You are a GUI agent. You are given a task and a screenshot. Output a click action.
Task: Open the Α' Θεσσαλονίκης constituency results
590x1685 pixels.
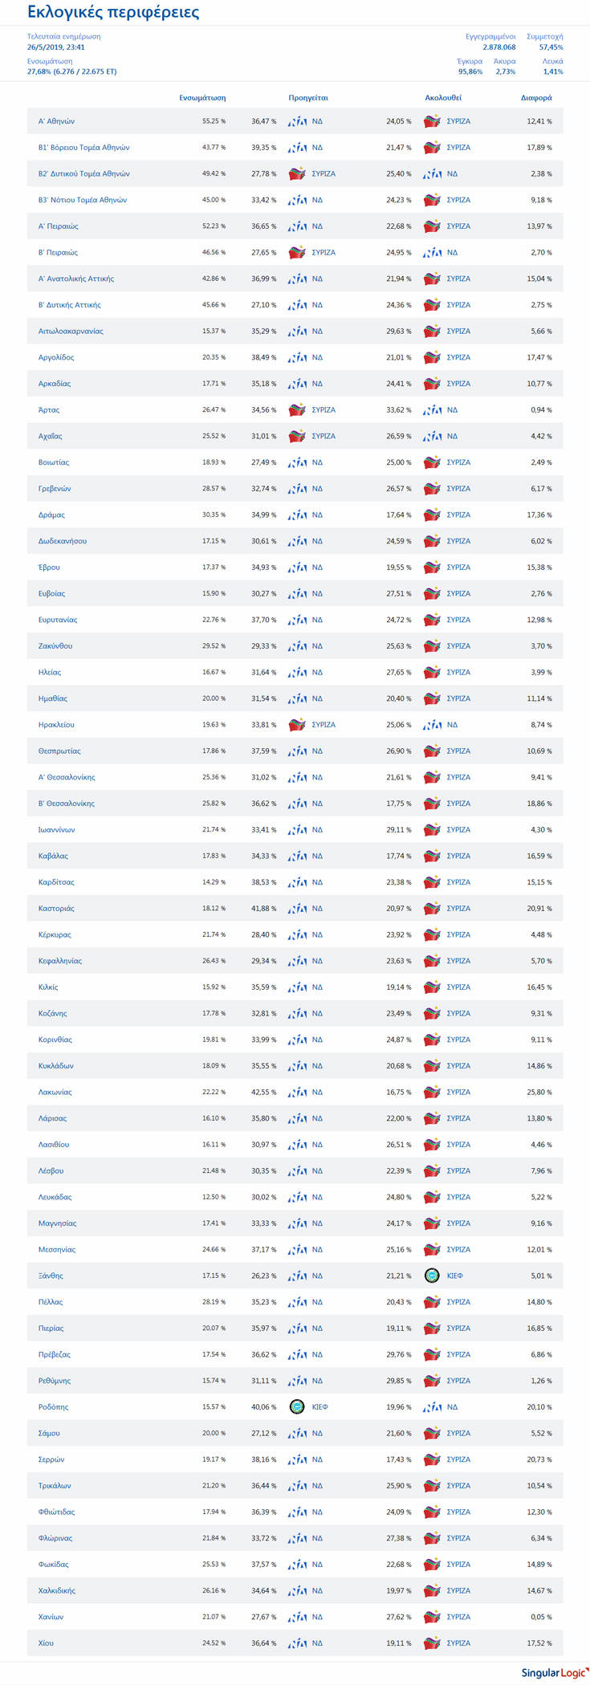pyautogui.click(x=67, y=777)
